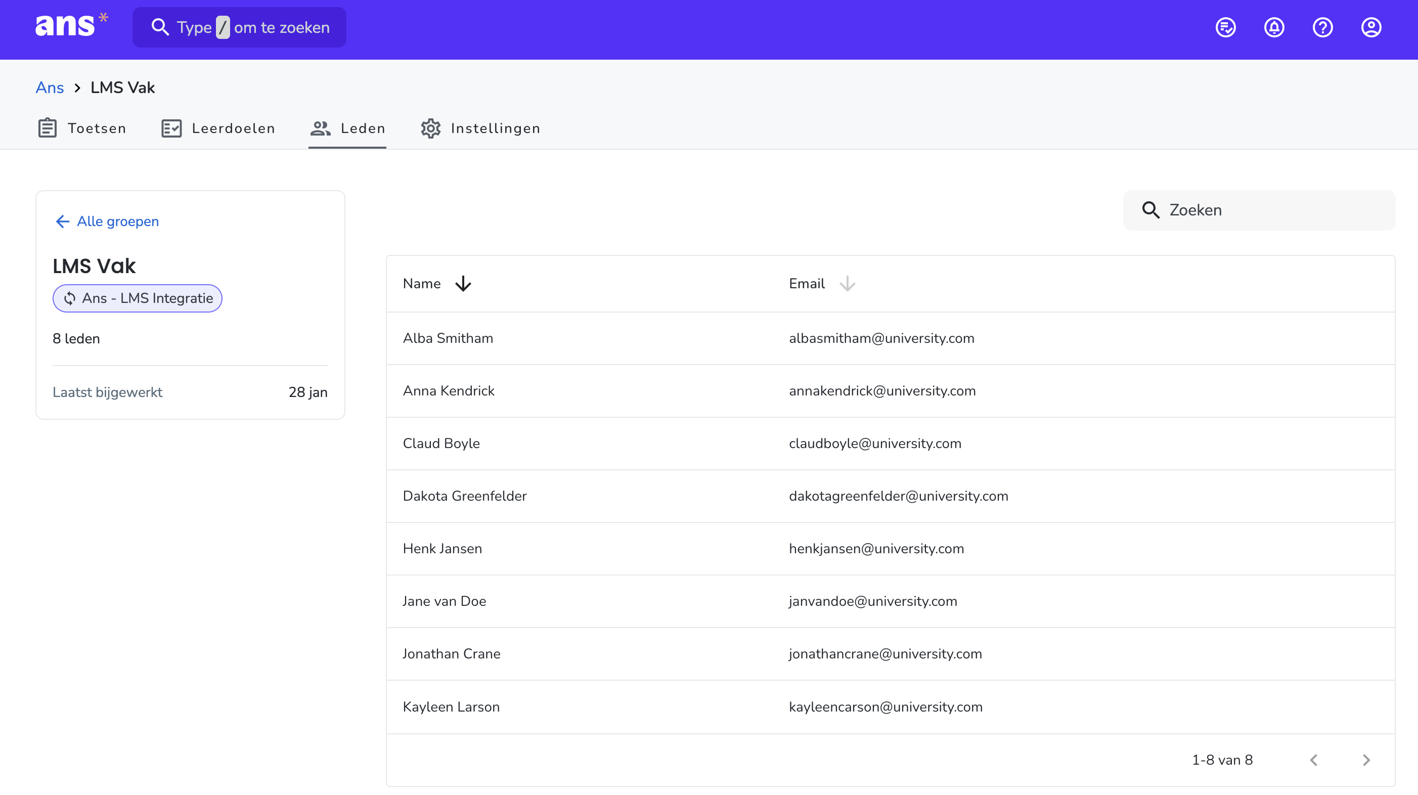1418x795 pixels.
Task: Click the back arrow beside Alle groepen
Action: (62, 222)
